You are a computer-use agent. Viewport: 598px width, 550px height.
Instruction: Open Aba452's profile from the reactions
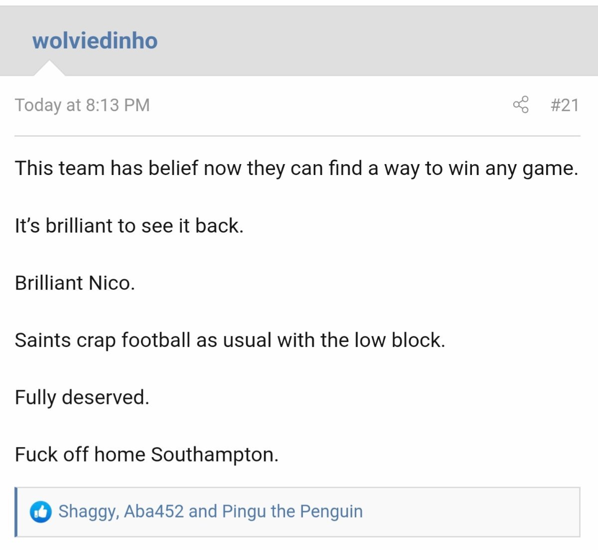[x=153, y=512]
